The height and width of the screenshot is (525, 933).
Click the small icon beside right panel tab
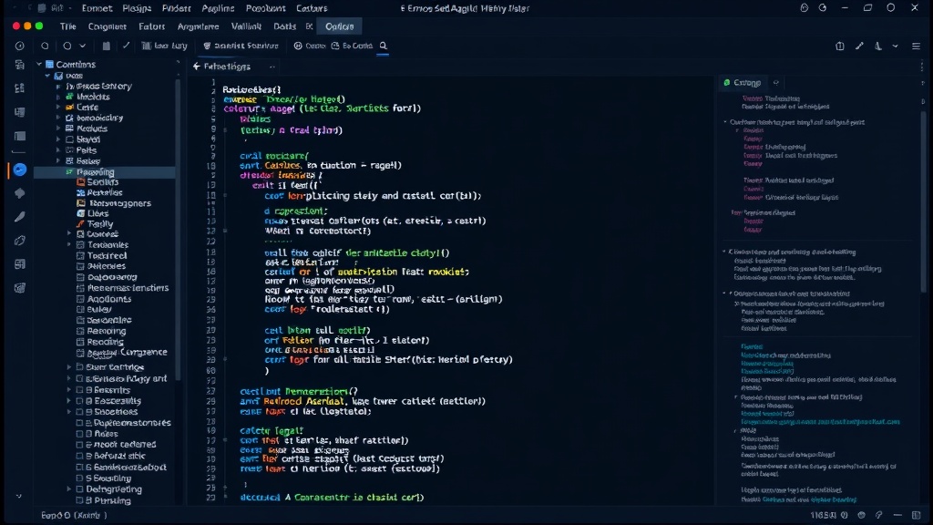pyautogui.click(x=776, y=83)
